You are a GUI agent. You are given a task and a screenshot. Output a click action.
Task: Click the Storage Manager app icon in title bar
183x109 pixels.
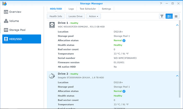coord(4,4)
